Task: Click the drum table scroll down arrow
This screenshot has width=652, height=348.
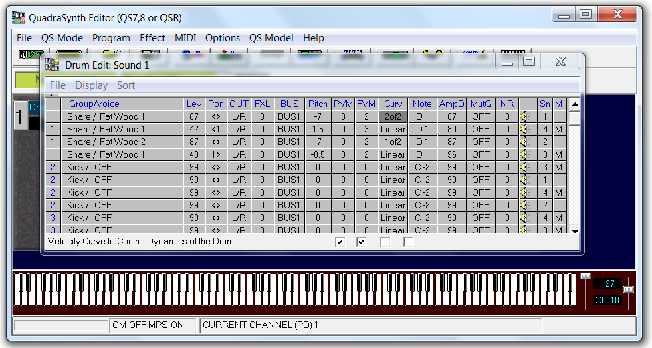Action: [574, 230]
